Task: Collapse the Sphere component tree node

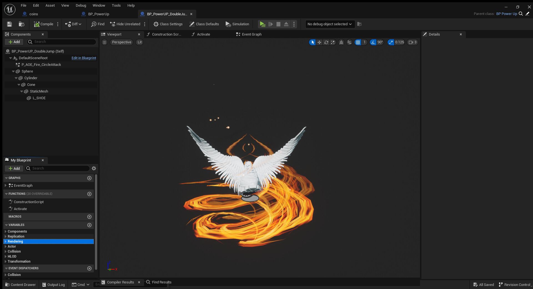Action: 13,71
